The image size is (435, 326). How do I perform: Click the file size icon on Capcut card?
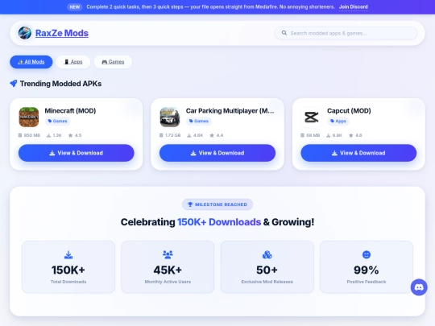point(302,135)
